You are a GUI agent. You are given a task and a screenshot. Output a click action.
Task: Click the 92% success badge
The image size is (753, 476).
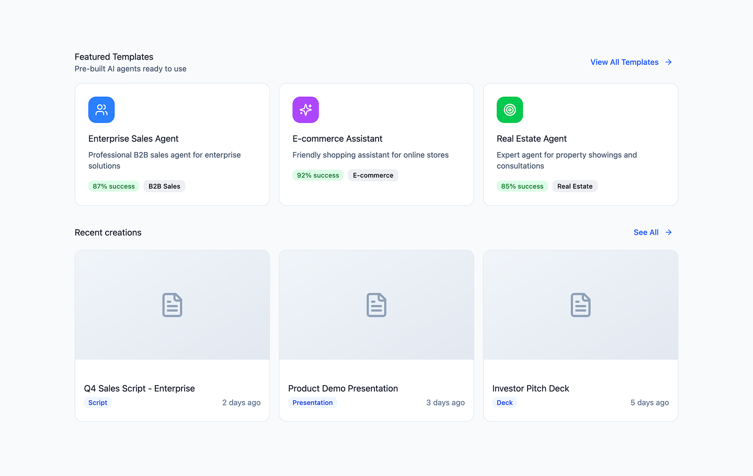tap(318, 175)
